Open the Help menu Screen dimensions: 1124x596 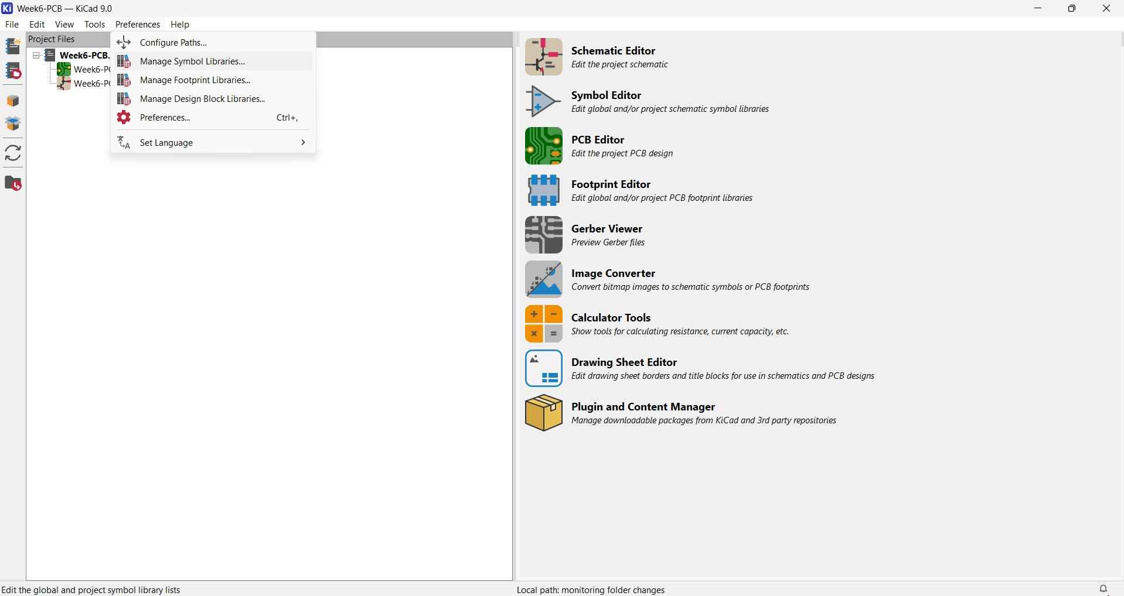tap(180, 24)
